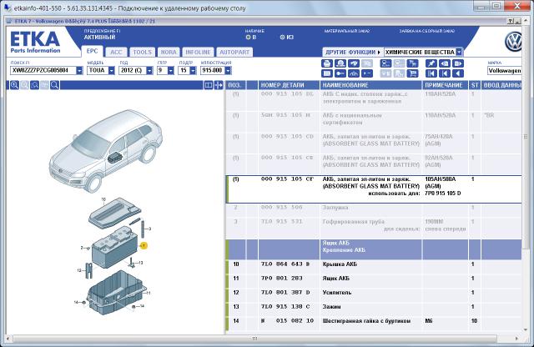
Task: Switch to the TOOLS tab
Action: click(143, 52)
